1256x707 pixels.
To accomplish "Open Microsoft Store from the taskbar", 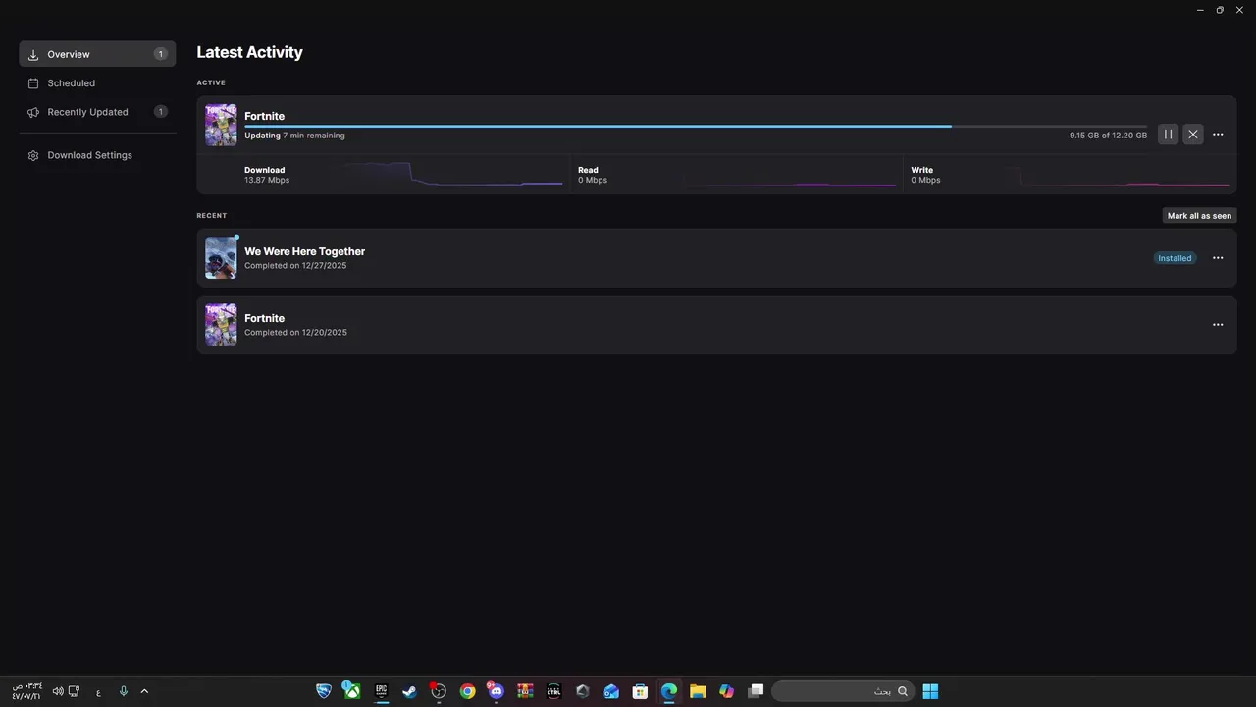I will coord(640,691).
